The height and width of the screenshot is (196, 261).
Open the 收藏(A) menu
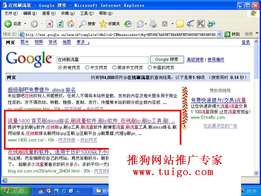click(x=68, y=13)
